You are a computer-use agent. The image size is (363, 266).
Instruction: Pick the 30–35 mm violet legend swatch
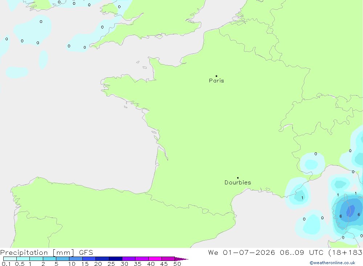pos(129,259)
